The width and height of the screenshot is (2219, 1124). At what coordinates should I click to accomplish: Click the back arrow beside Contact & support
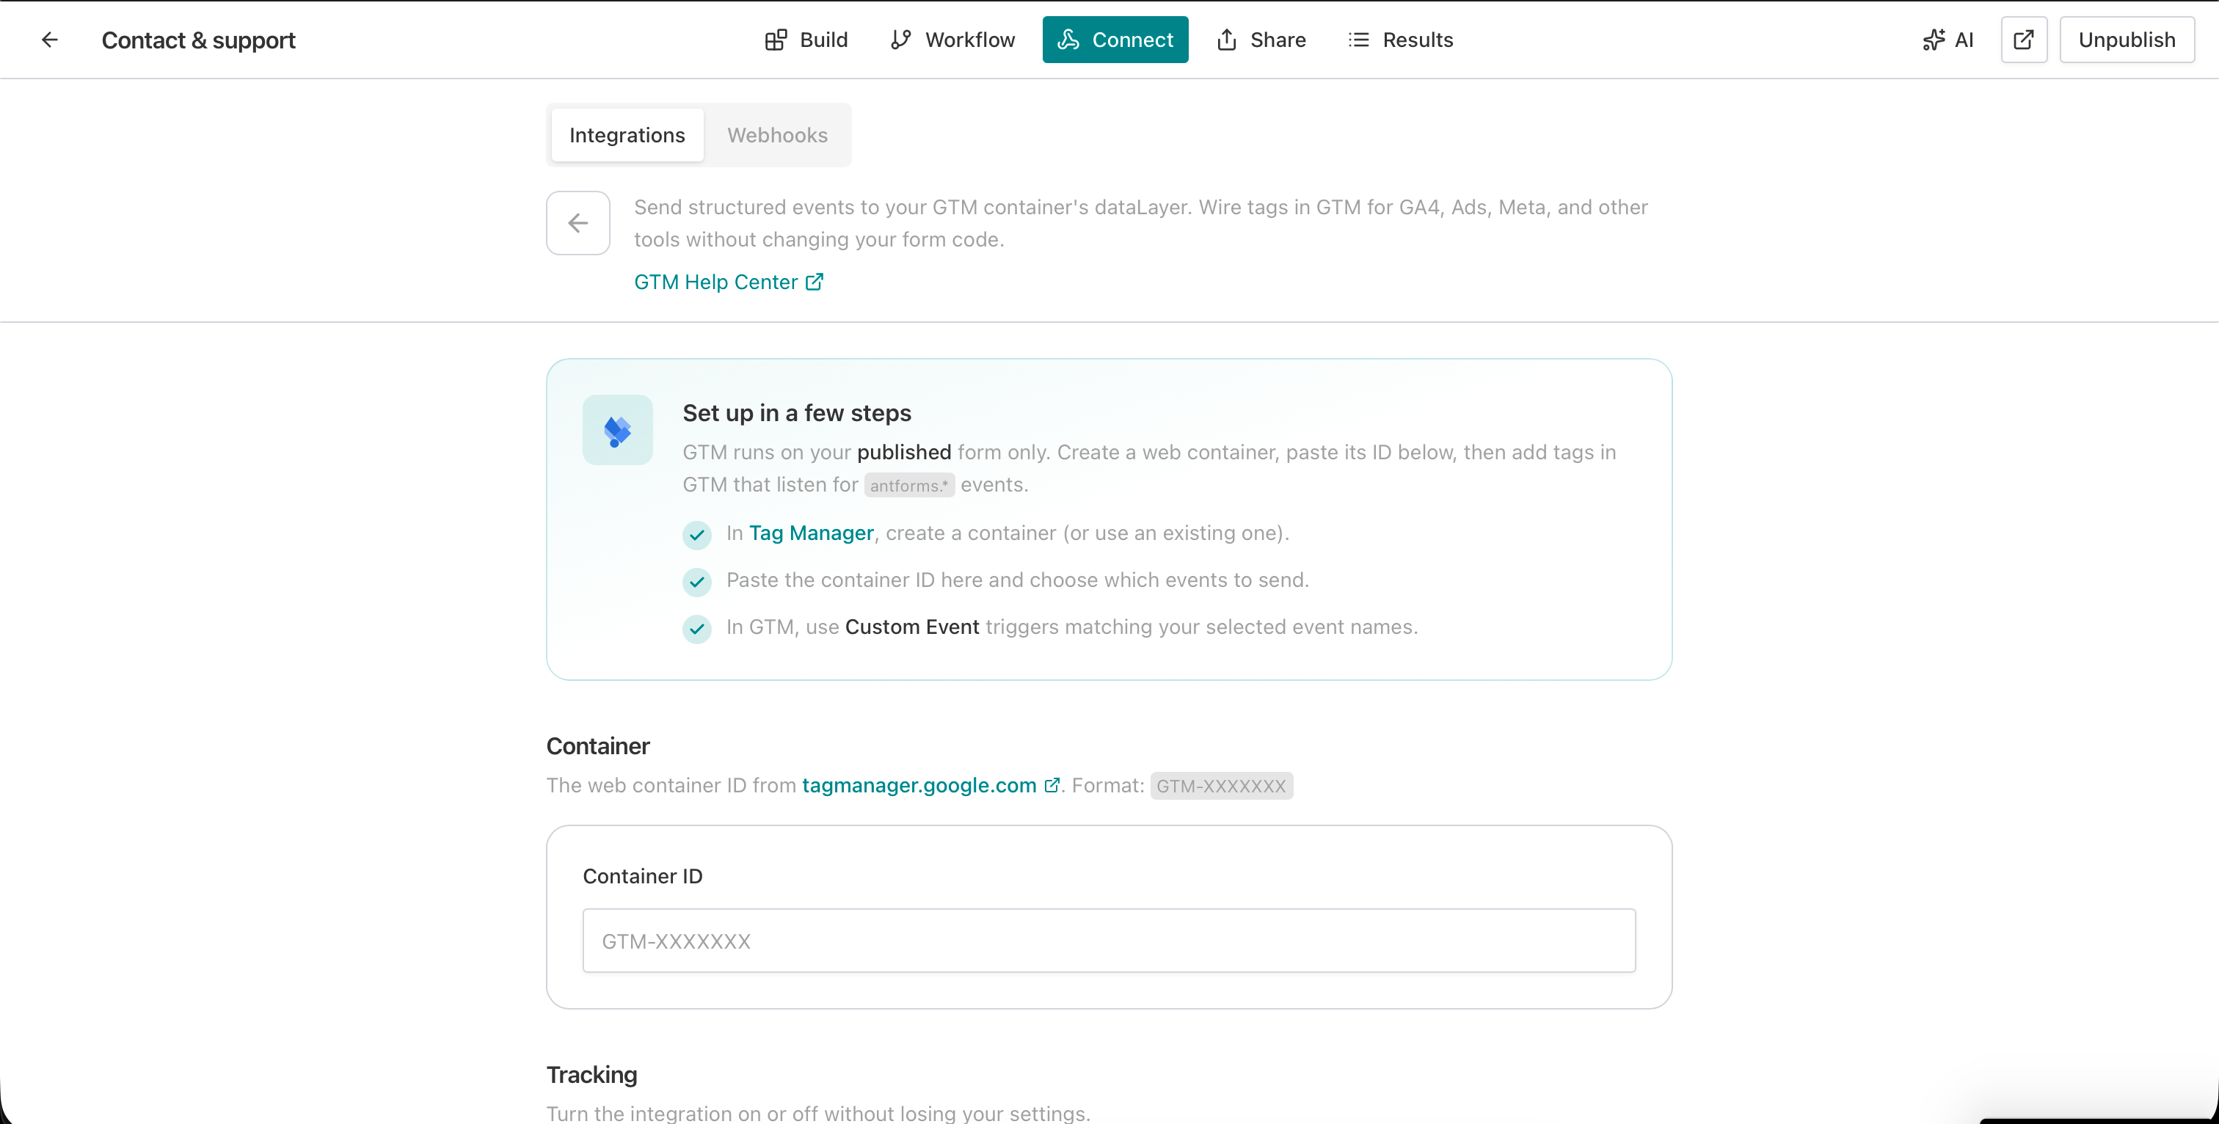[49, 40]
